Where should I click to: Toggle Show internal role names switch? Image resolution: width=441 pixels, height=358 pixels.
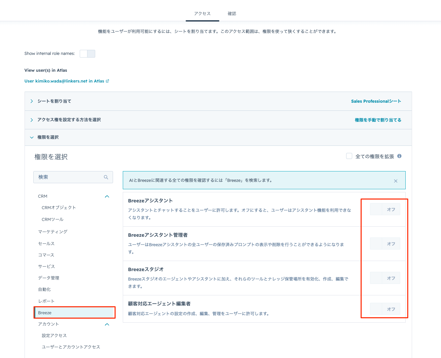point(87,54)
